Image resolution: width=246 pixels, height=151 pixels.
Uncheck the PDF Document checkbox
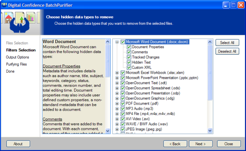pos(123,104)
